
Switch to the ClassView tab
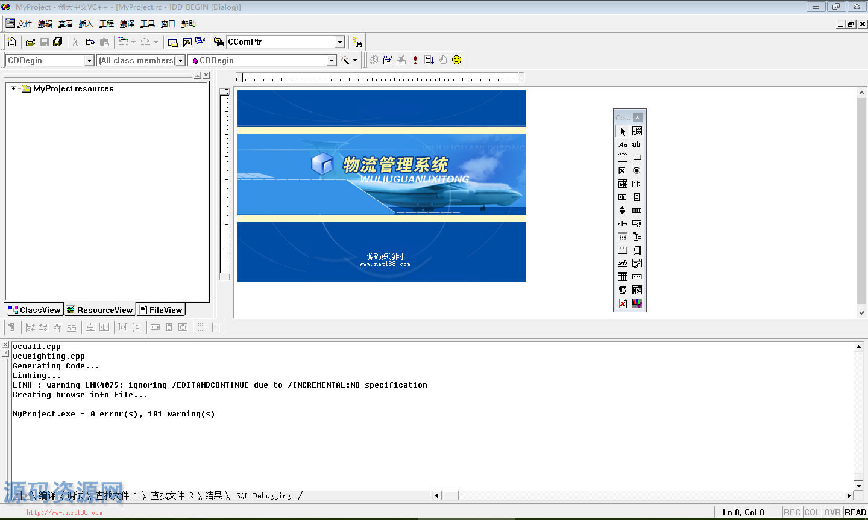[x=35, y=310]
